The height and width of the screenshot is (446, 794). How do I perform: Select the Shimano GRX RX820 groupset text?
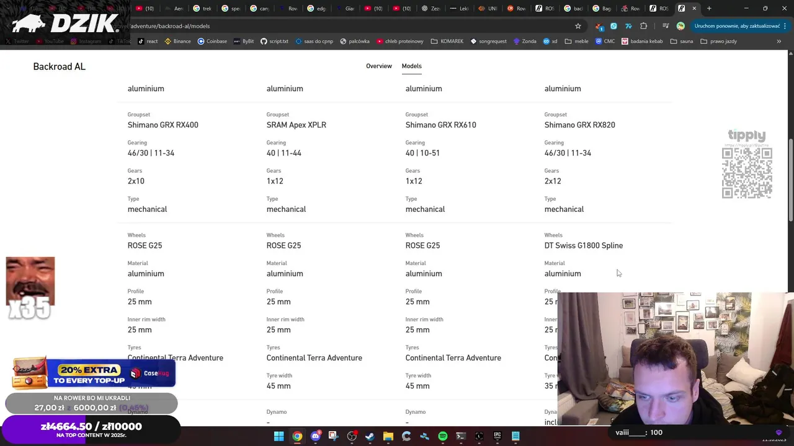(x=580, y=125)
